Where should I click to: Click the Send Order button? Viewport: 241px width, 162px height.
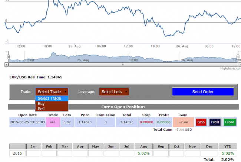(x=203, y=92)
